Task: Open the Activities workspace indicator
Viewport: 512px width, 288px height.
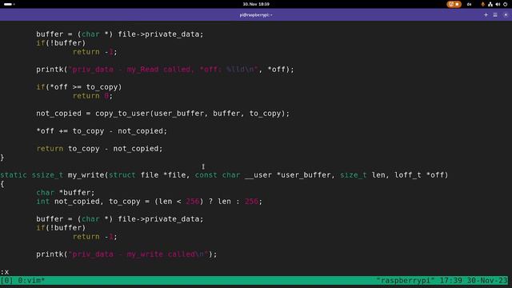Action: (9, 4)
